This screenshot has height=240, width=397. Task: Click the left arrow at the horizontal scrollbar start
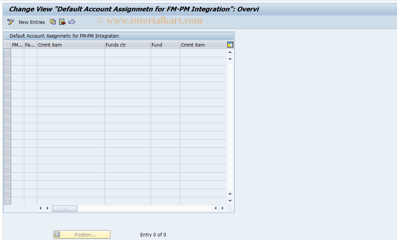(x=40, y=208)
